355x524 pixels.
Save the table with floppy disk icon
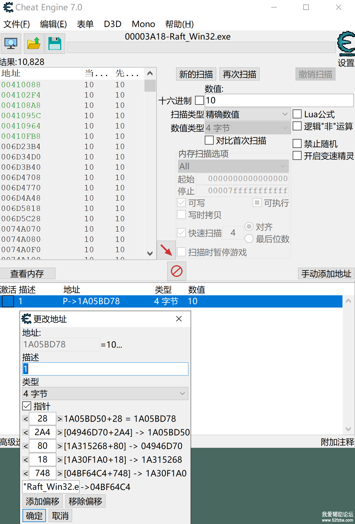55,43
